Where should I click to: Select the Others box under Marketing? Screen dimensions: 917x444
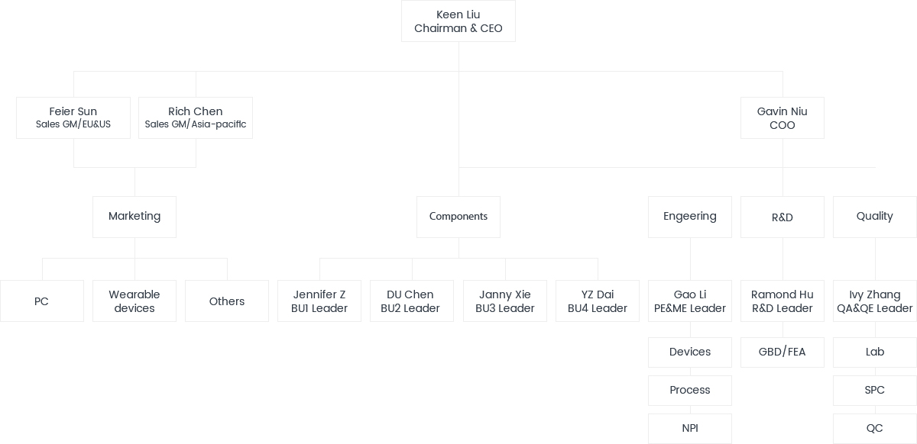tap(227, 301)
